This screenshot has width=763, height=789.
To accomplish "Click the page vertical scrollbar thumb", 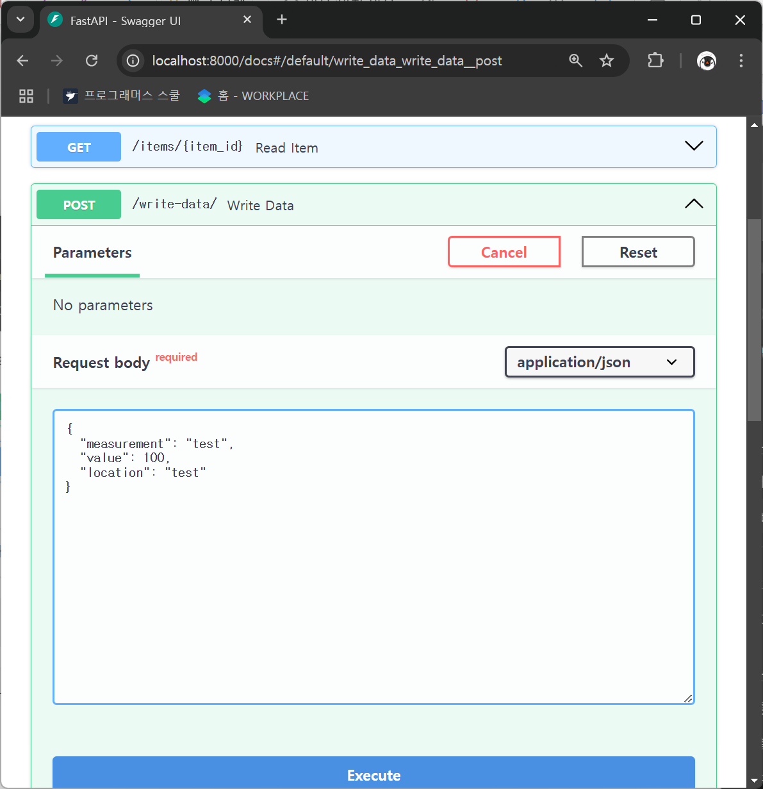I will click(754, 320).
